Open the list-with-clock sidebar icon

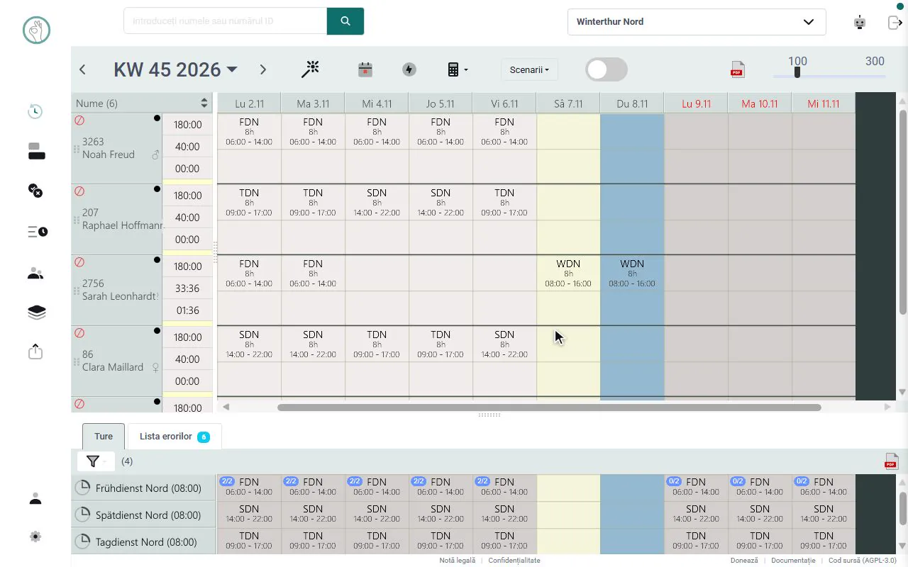37,231
